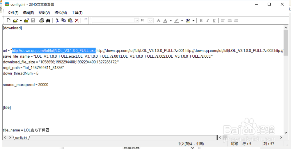Expand the font color dropdown arrow
Screen dimensions: 291x149
[171, 21]
